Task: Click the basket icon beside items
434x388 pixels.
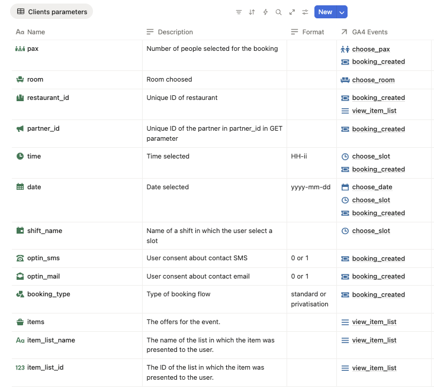Action: point(20,322)
